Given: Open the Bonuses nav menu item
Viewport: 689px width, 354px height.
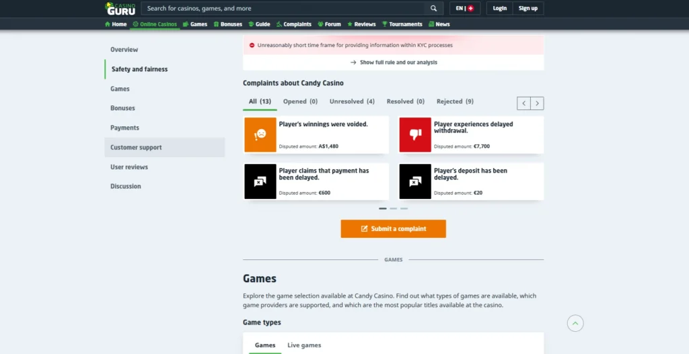Looking at the screenshot, I should coord(227,24).
